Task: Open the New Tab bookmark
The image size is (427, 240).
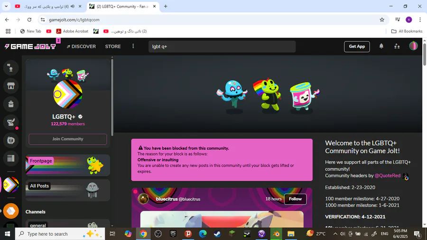Action: point(30,31)
